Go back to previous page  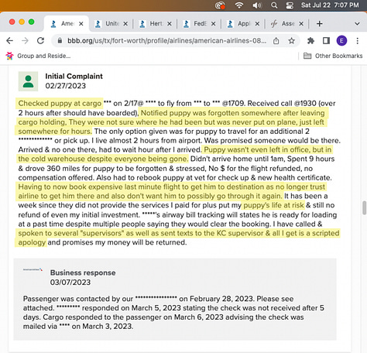(x=9, y=40)
